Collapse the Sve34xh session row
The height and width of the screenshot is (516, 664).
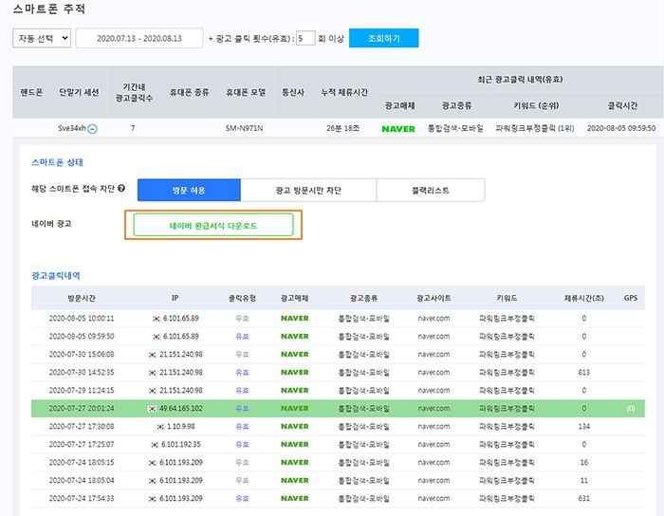tap(92, 129)
